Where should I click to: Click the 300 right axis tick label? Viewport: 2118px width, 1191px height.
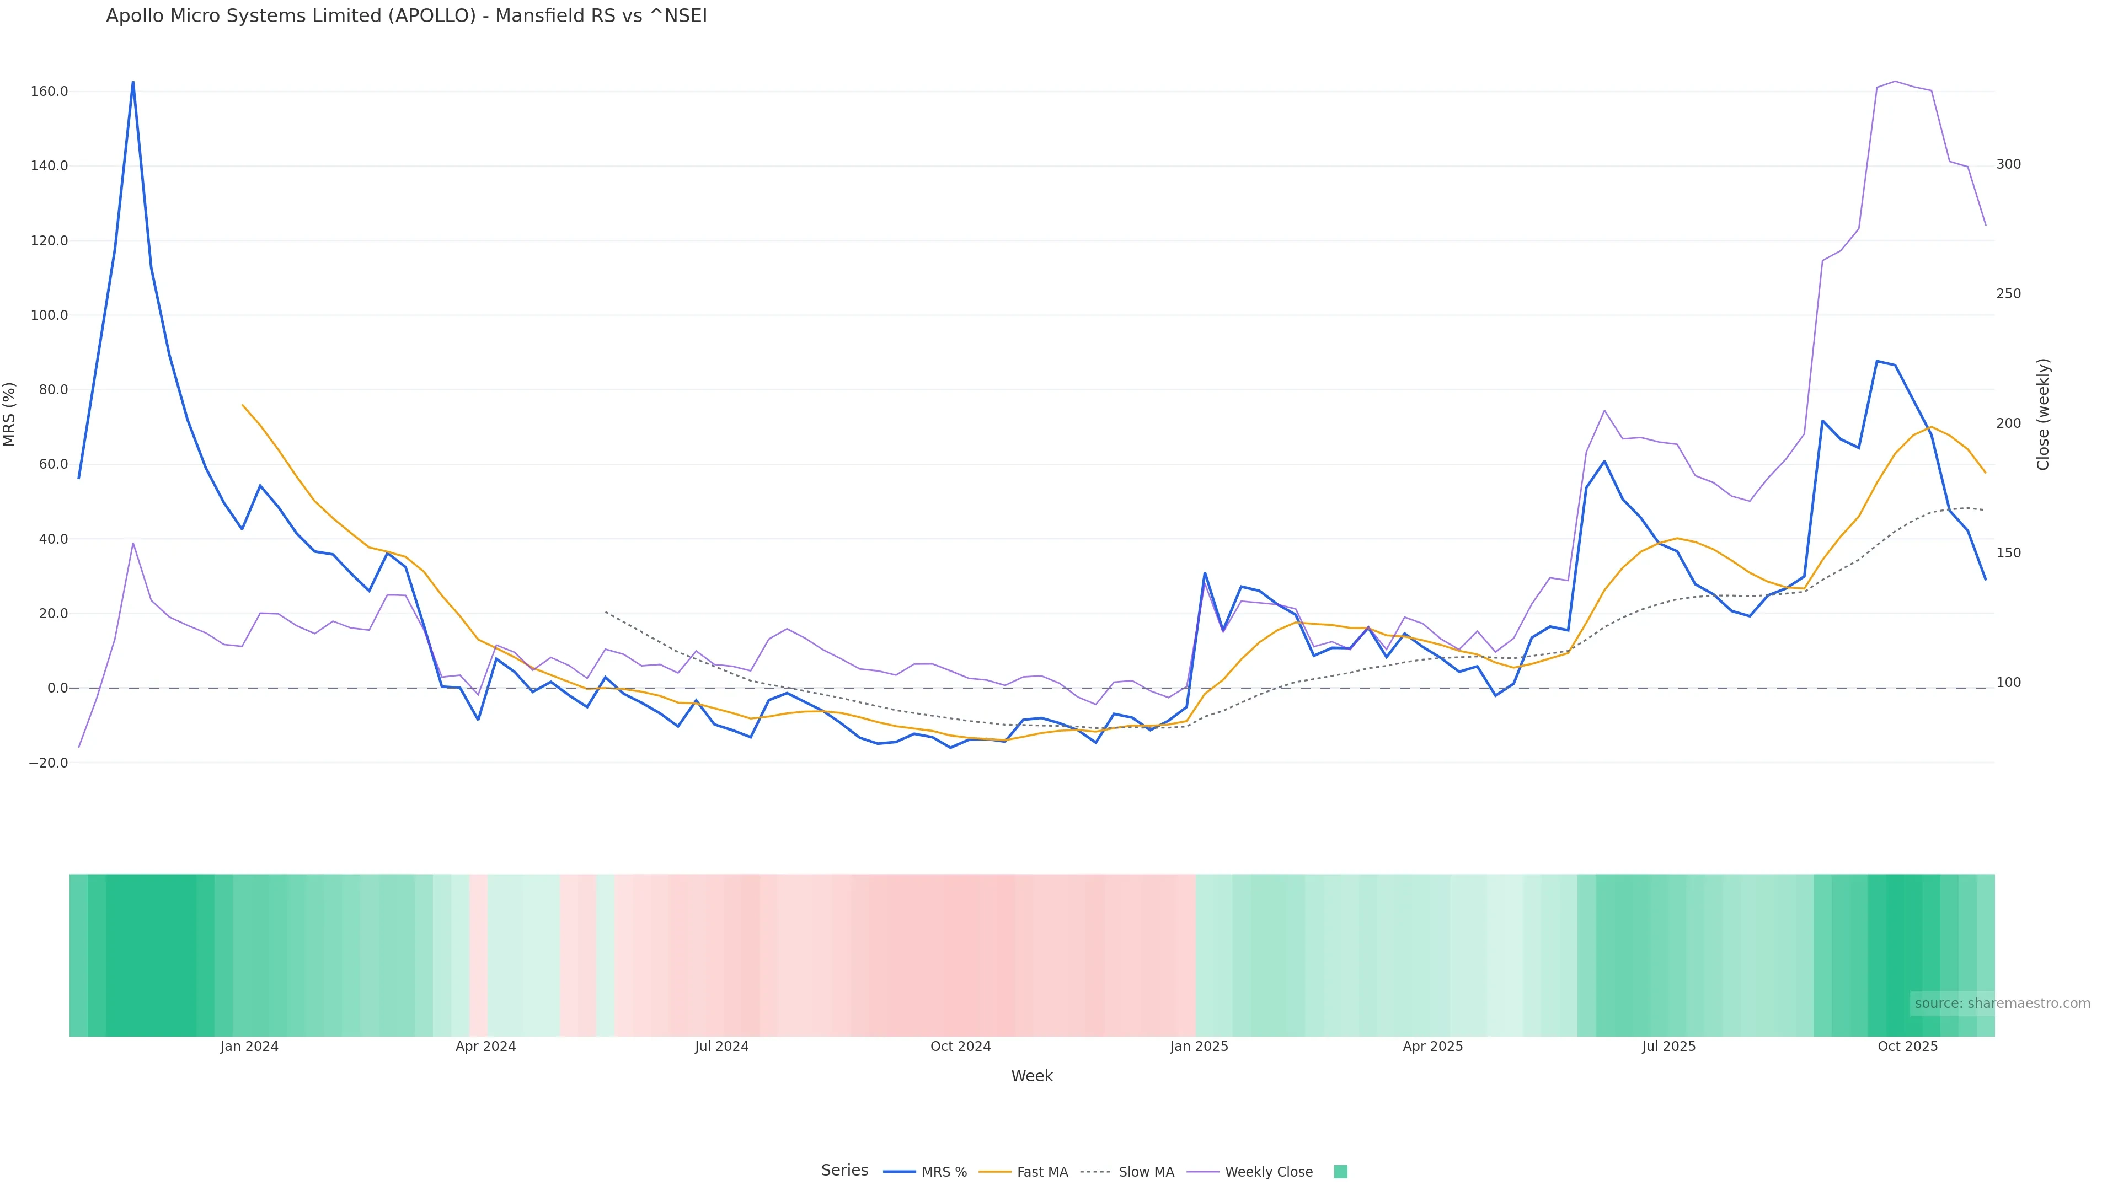[x=2008, y=164]
